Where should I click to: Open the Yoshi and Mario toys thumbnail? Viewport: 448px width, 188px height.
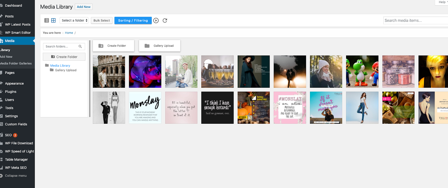click(362, 72)
